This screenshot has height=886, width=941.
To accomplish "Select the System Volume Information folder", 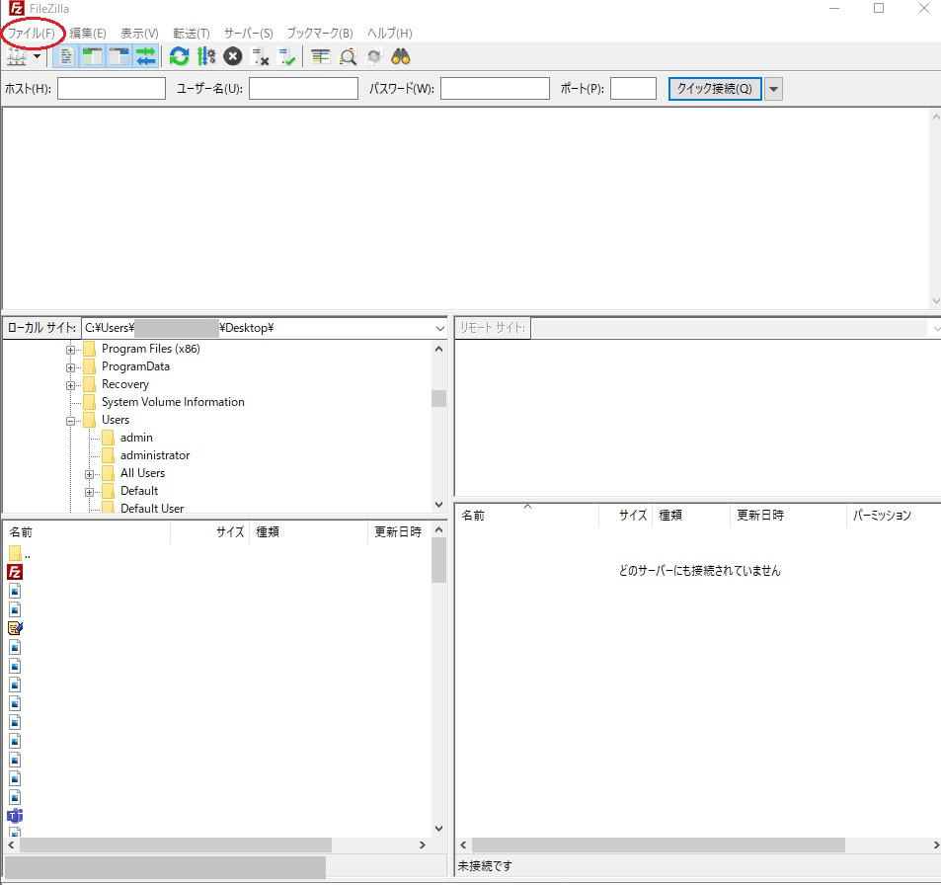I will 173,402.
